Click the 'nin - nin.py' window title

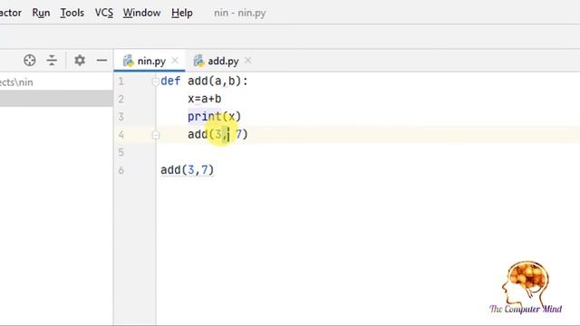coord(239,13)
